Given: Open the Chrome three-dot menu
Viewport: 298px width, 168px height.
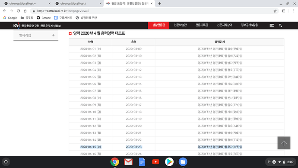Looking at the screenshot, I should tap(293, 11).
